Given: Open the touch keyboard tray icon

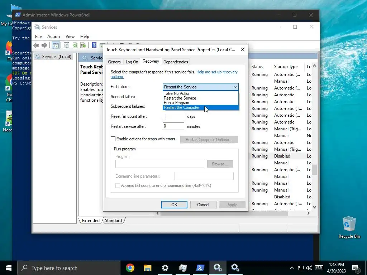Looking at the screenshot, I should 319,268.
